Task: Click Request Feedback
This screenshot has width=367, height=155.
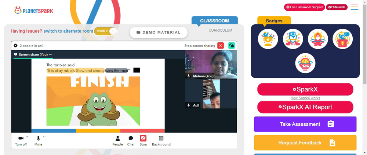Action: tap(305, 143)
